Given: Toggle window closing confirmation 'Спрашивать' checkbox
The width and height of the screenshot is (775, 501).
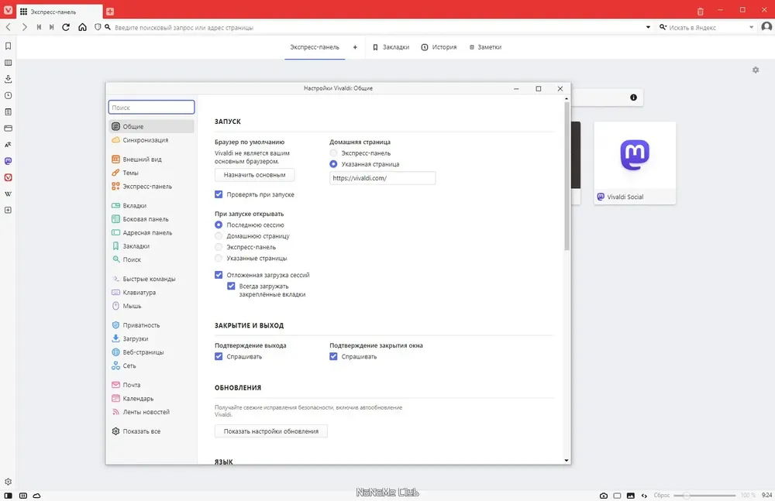Looking at the screenshot, I should click(x=333, y=356).
